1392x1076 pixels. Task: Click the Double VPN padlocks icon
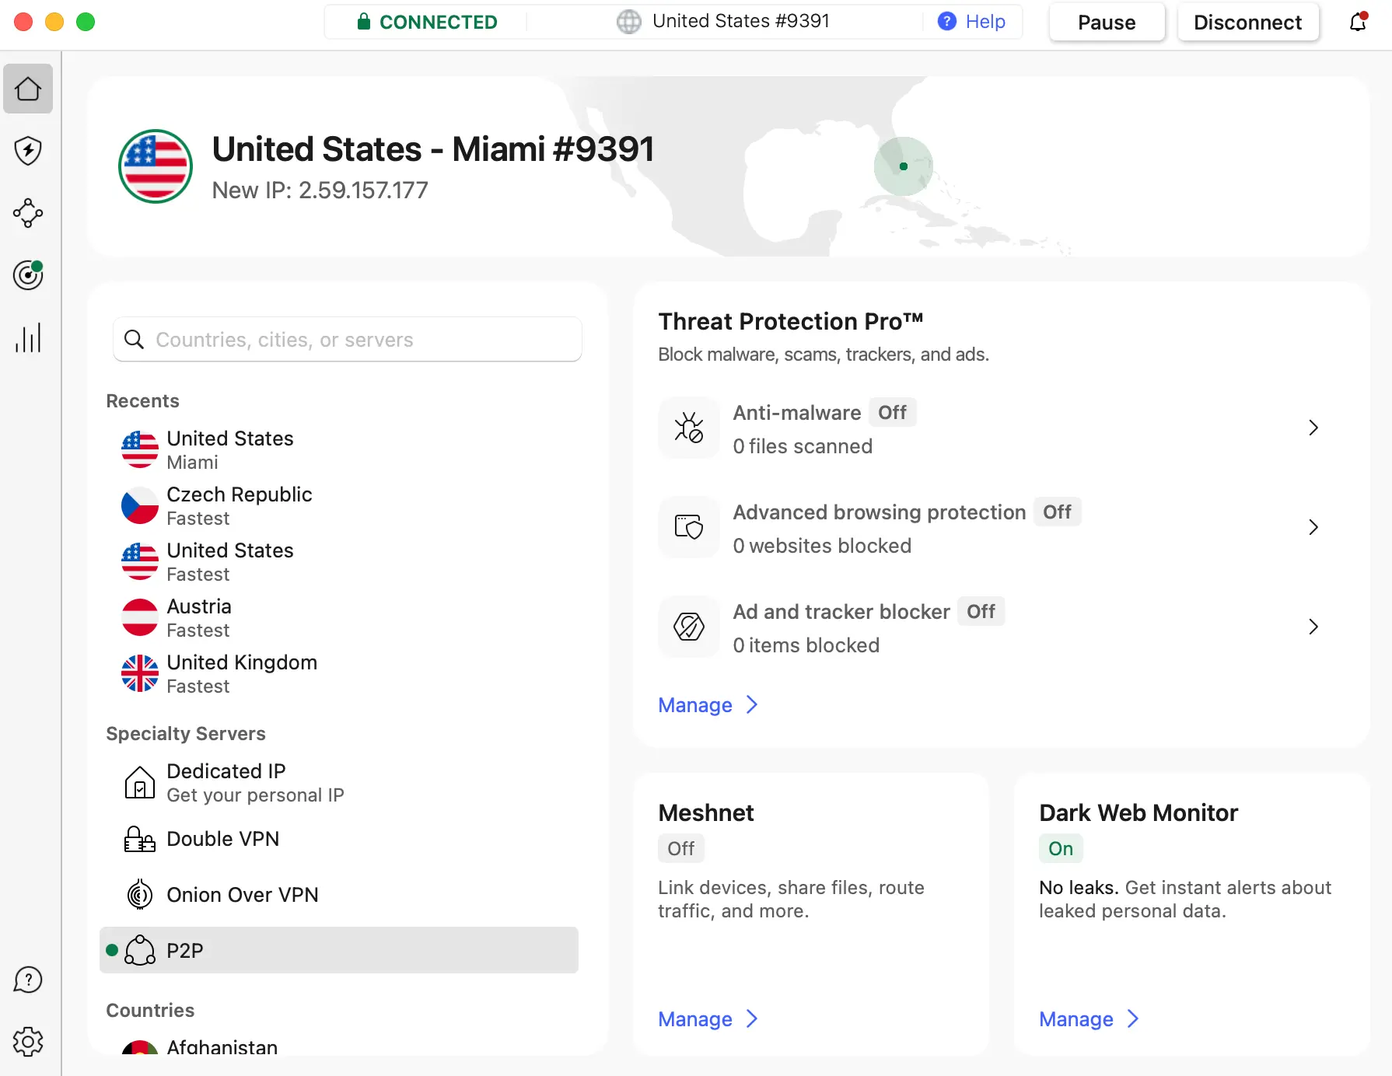click(x=140, y=839)
